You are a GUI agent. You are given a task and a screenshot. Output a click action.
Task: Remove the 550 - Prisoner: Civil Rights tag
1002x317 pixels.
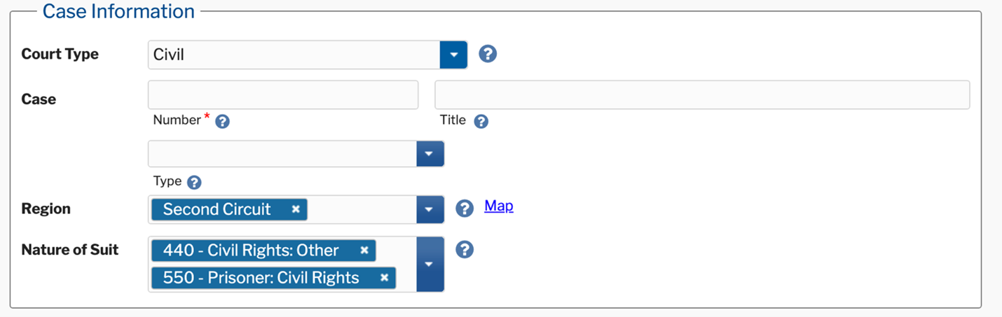(384, 278)
